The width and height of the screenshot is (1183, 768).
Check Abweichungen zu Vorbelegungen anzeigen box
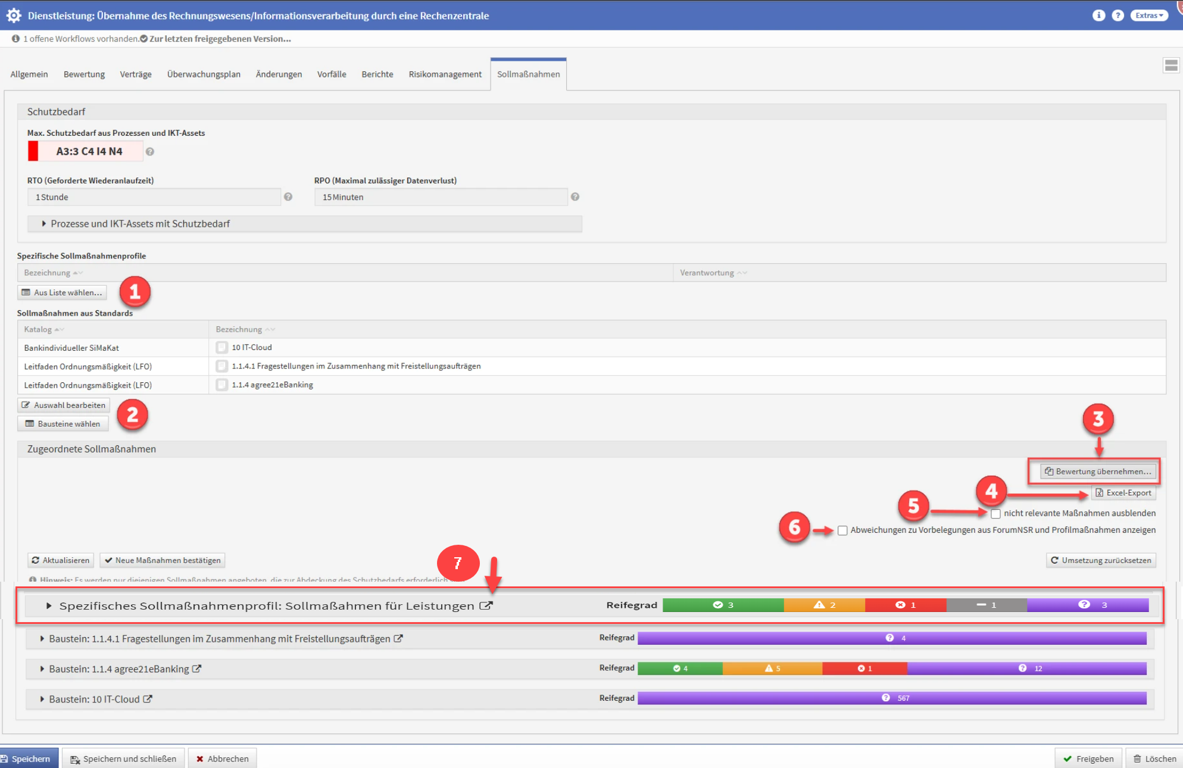pyautogui.click(x=842, y=530)
